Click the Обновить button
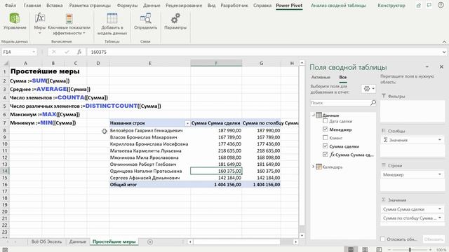 click(x=434, y=239)
